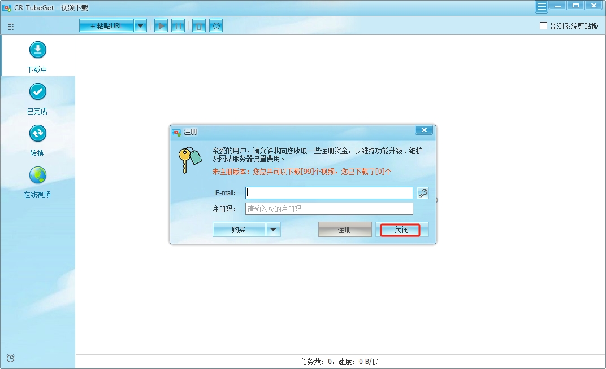Expand the 粘贴URL dropdown arrow
Image resolution: width=606 pixels, height=369 pixels.
point(140,26)
